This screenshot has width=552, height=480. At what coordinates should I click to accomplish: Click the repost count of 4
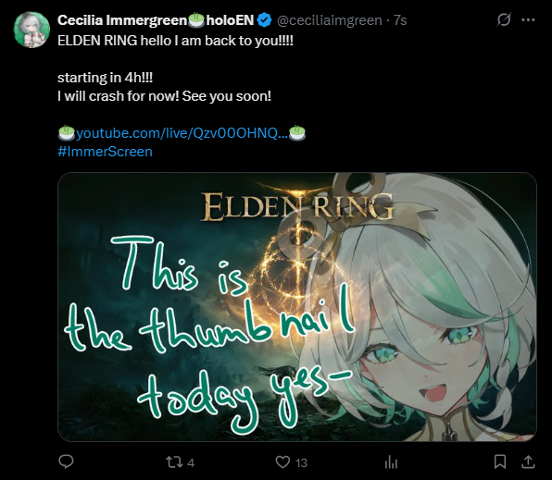(x=191, y=462)
